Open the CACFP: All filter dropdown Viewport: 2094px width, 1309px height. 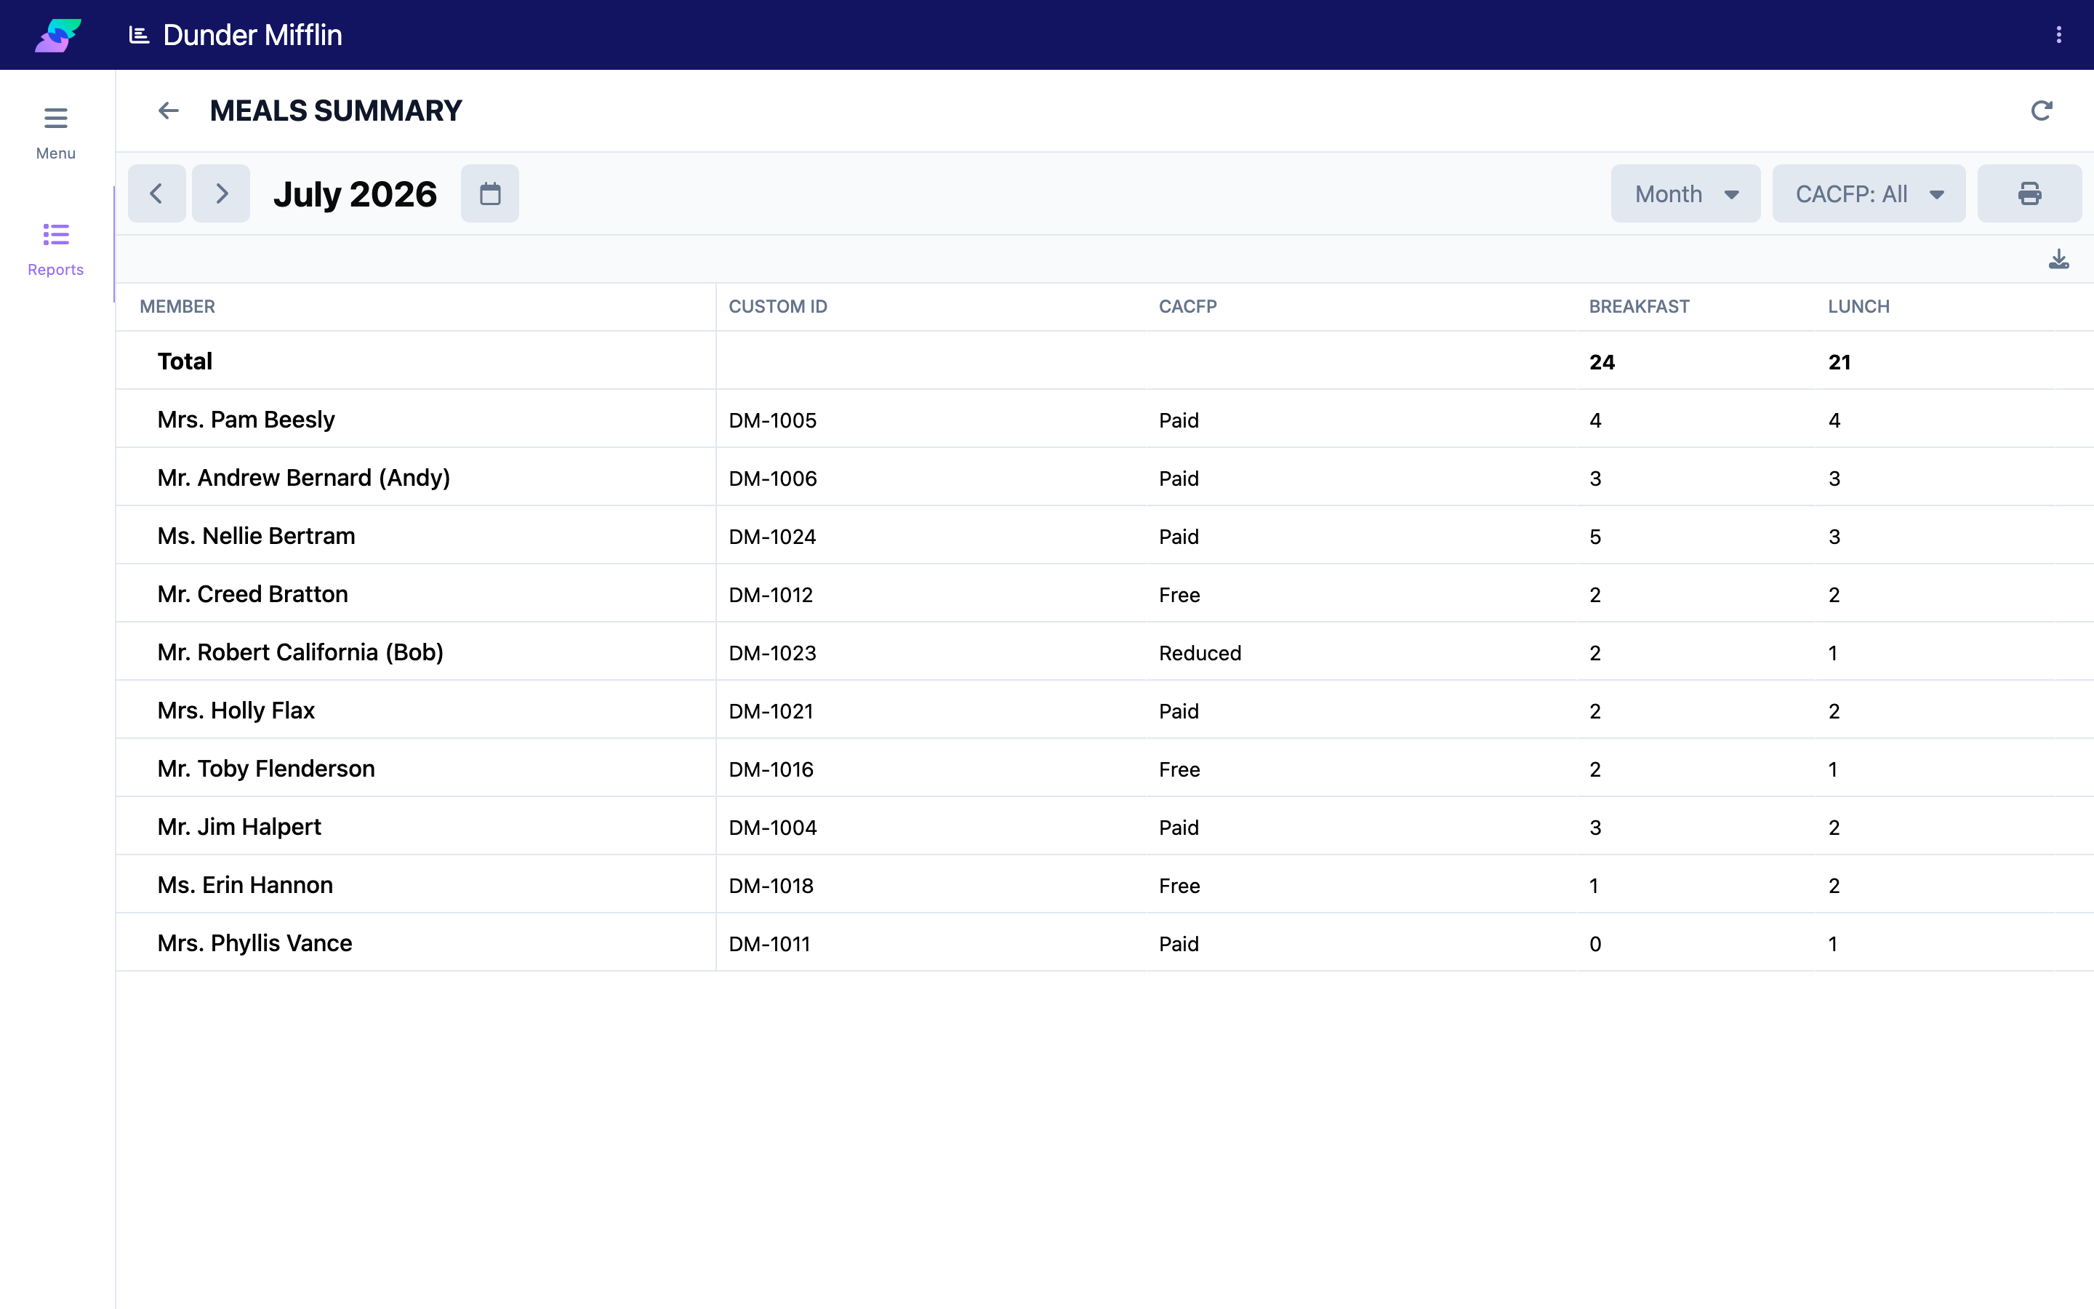[x=1868, y=193]
